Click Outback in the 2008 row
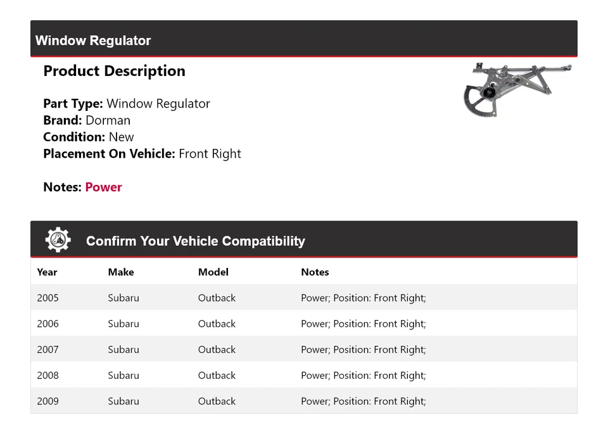This screenshot has width=608, height=434. (x=217, y=376)
